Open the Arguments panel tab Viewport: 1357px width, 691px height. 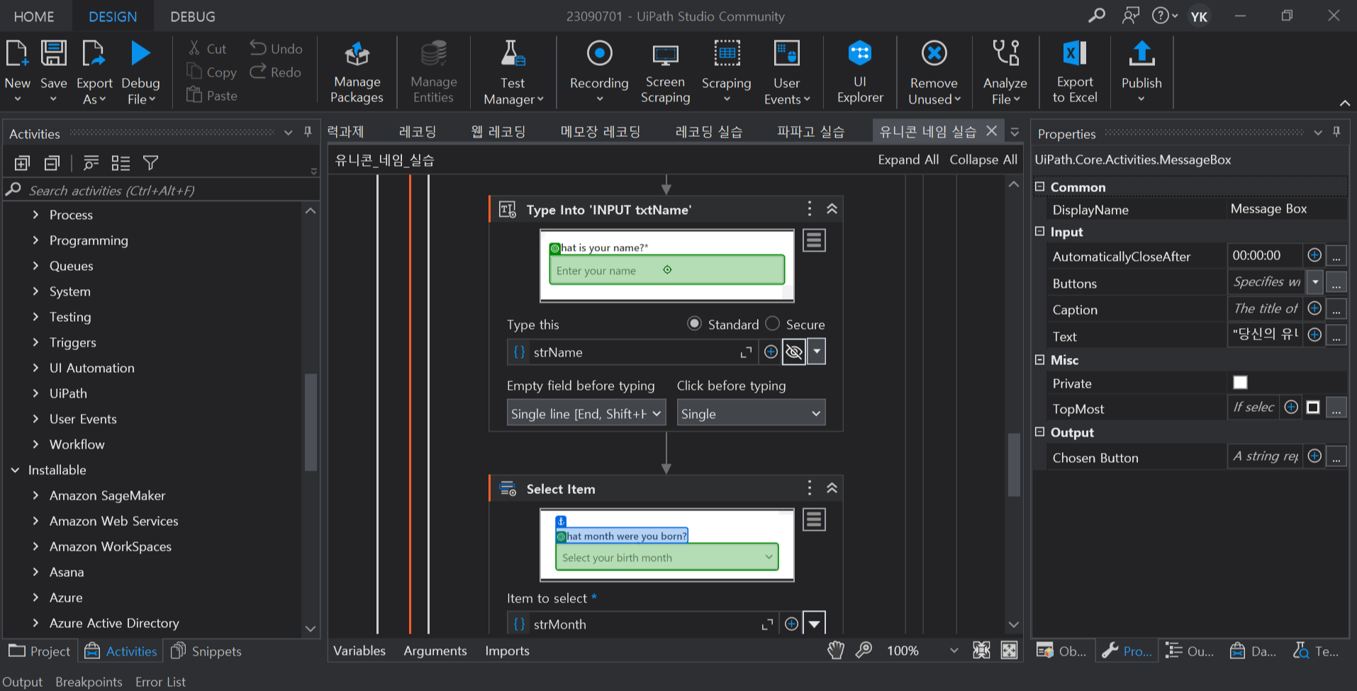435,651
